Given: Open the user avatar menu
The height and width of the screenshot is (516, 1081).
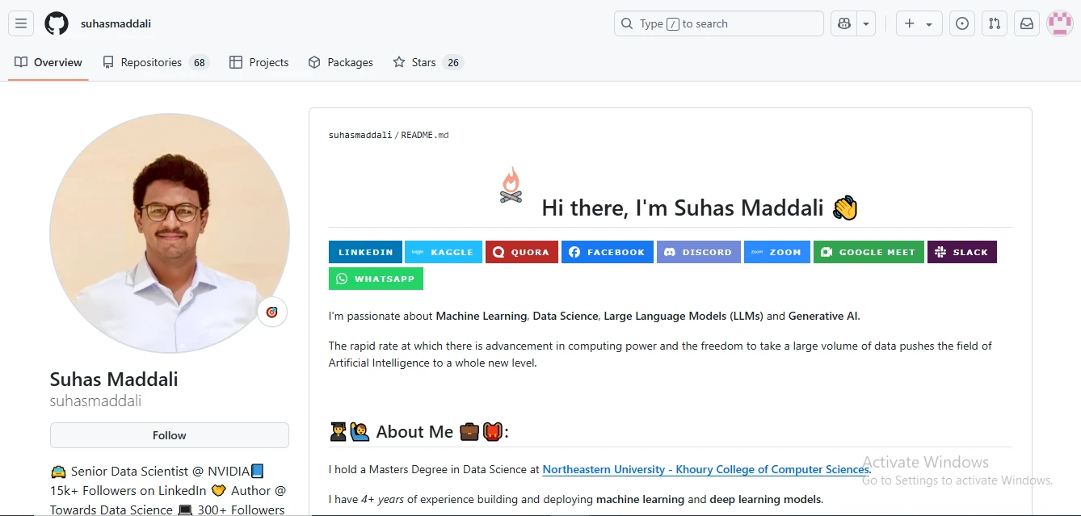Looking at the screenshot, I should tap(1060, 23).
